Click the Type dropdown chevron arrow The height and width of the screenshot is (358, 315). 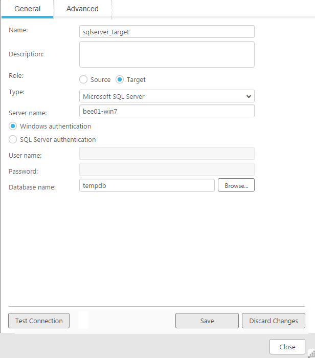coord(249,96)
